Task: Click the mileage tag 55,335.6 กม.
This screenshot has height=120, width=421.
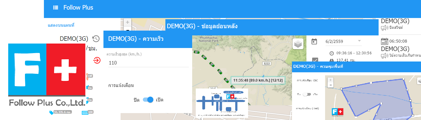Action: 60,112
